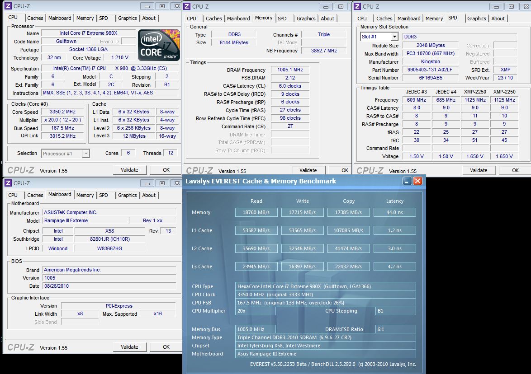Click the QPI Link 3015.2 MHz value
Viewport: 531px width, 374px height.
pyautogui.click(x=62, y=136)
